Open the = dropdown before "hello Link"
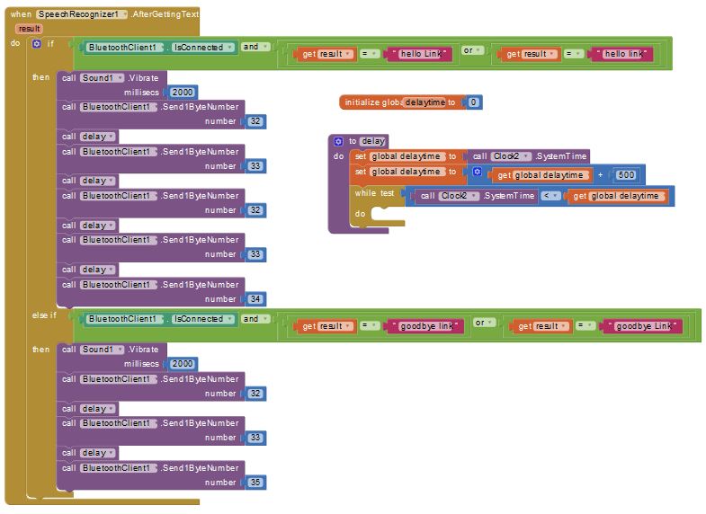 370,54
